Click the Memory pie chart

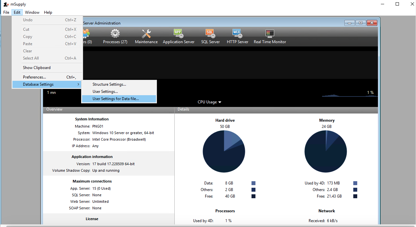(x=326, y=151)
